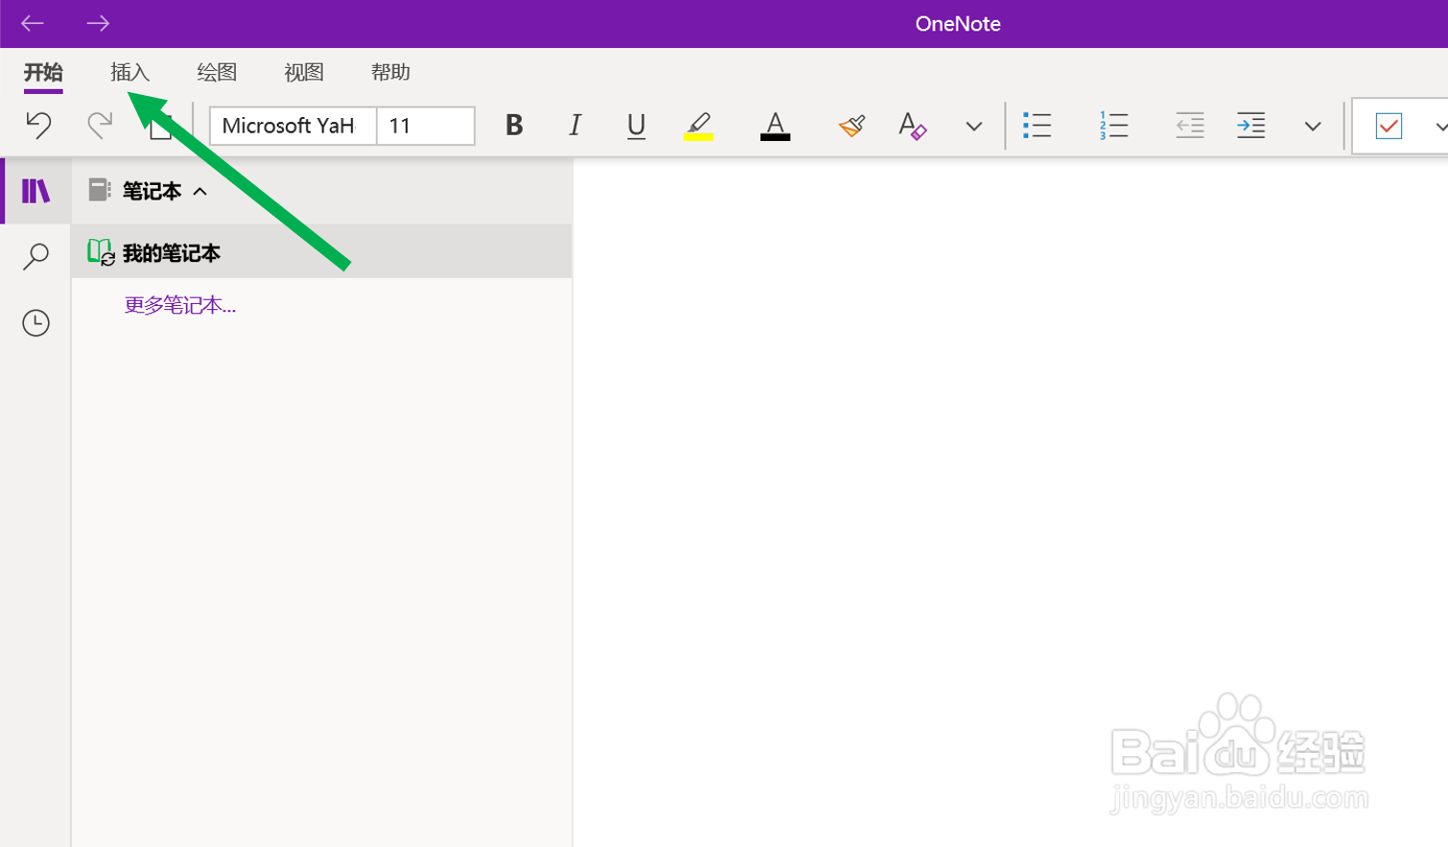
Task: Undo the last action
Action: (38, 126)
